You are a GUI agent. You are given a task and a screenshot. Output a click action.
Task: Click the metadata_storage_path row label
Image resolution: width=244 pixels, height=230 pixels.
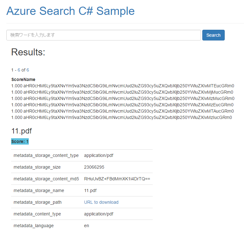pyautogui.click(x=38, y=202)
